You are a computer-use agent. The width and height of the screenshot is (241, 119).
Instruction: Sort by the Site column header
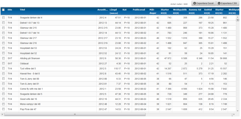coord(10,10)
